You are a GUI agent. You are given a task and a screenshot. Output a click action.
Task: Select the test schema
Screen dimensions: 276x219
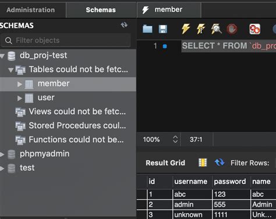[27, 168]
